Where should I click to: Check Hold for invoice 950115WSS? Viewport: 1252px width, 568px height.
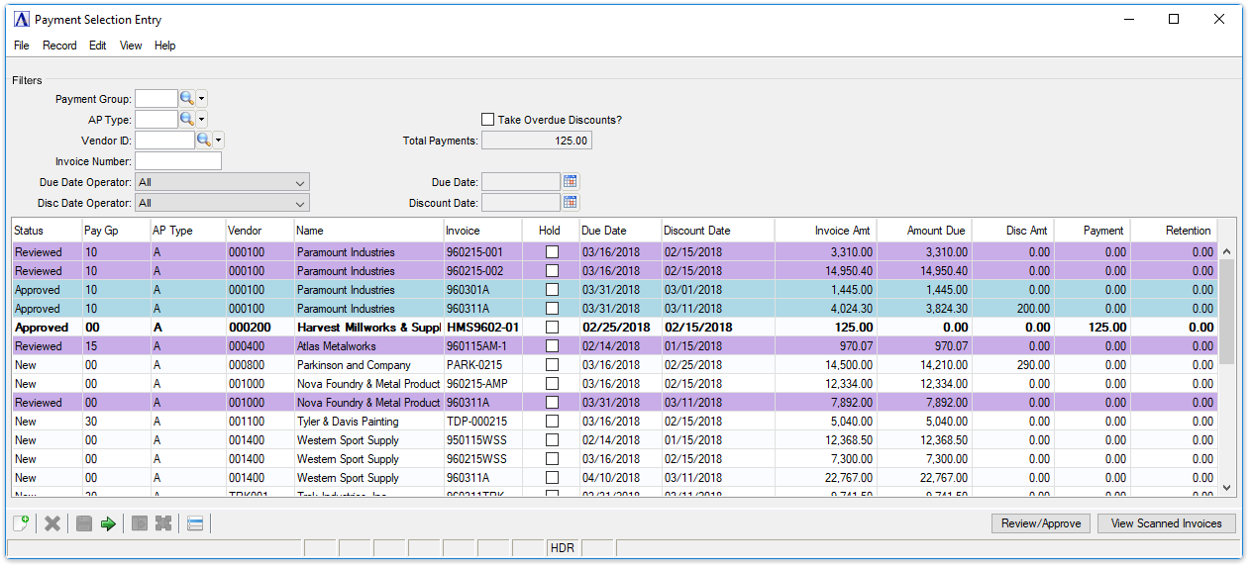click(x=552, y=440)
